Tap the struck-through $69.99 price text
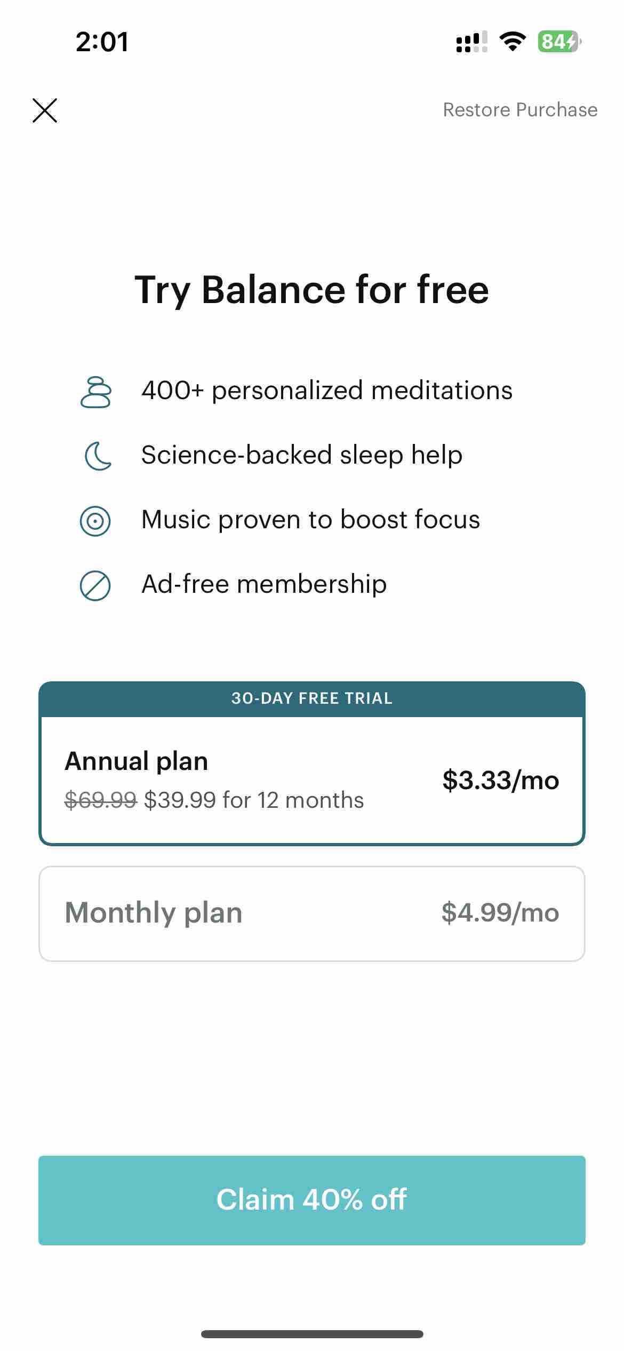 coord(101,800)
